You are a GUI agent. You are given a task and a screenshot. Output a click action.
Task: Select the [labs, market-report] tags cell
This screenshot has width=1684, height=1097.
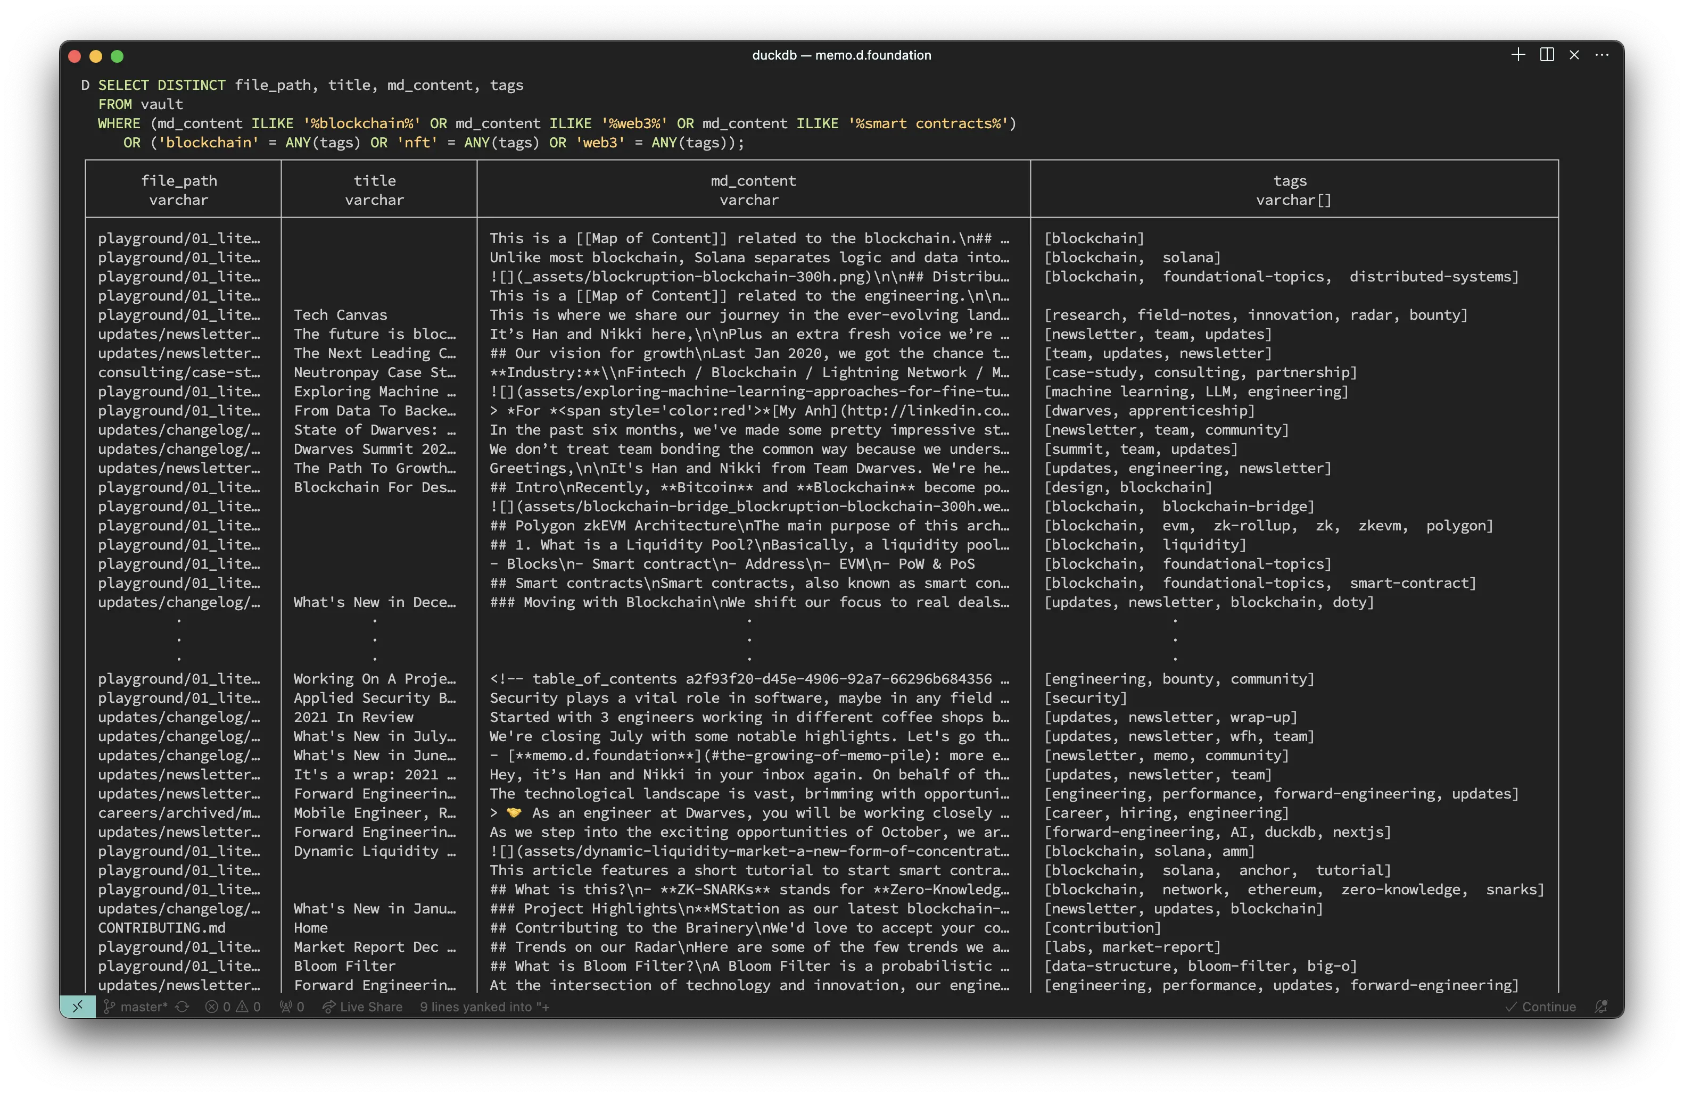(x=1133, y=946)
